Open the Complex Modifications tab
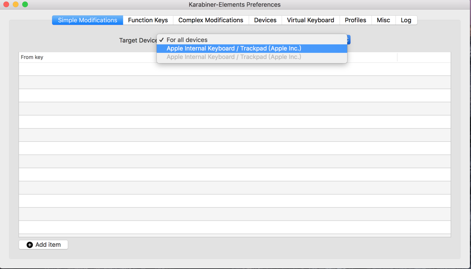The height and width of the screenshot is (269, 471). tap(211, 20)
